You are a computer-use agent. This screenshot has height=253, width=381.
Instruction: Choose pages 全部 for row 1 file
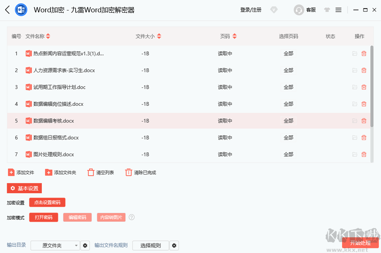coord(289,54)
